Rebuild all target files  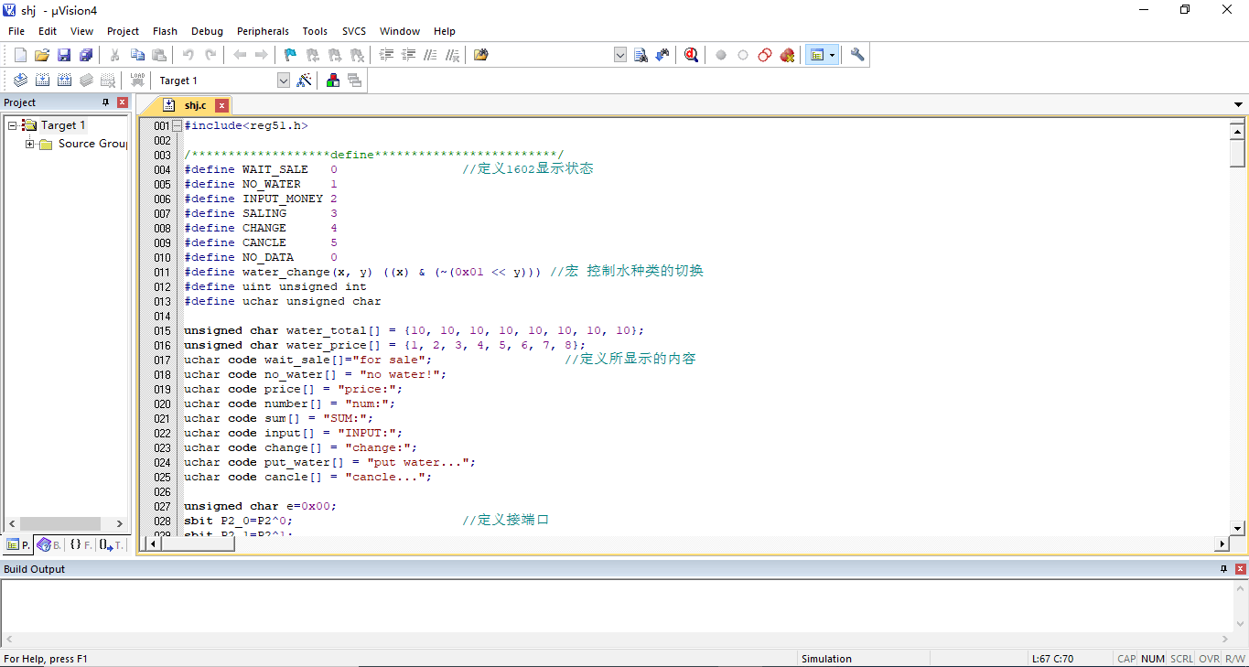(64, 81)
